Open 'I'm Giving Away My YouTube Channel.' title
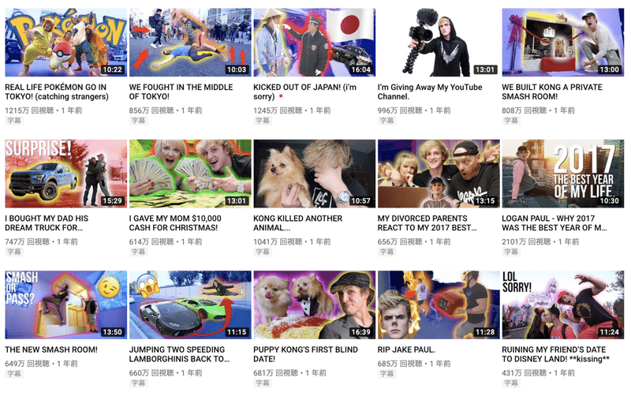The width and height of the screenshot is (631, 396). click(429, 92)
